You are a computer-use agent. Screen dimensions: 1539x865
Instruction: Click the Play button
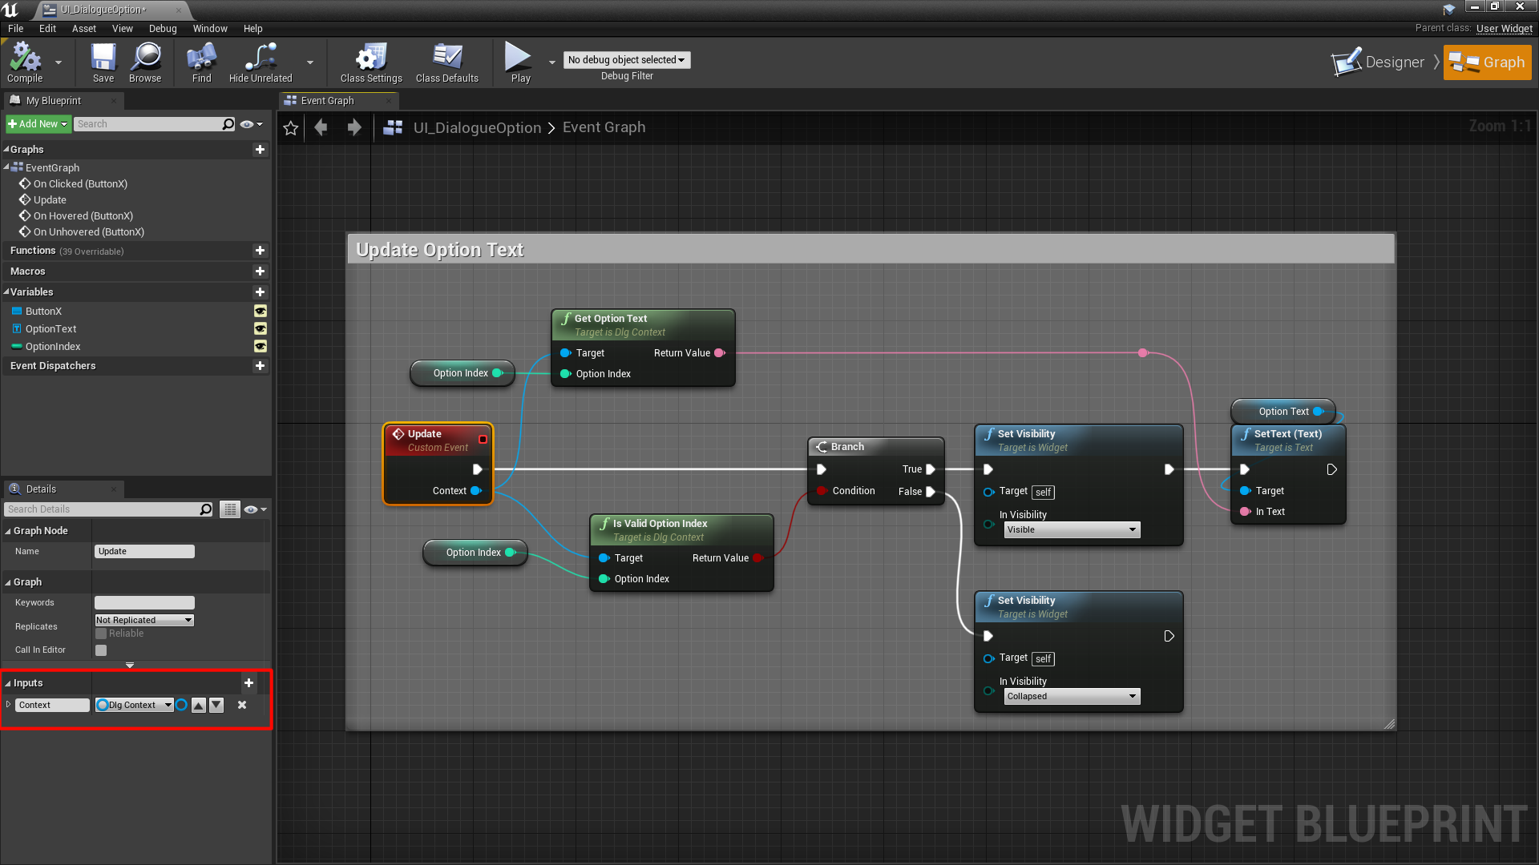click(519, 62)
